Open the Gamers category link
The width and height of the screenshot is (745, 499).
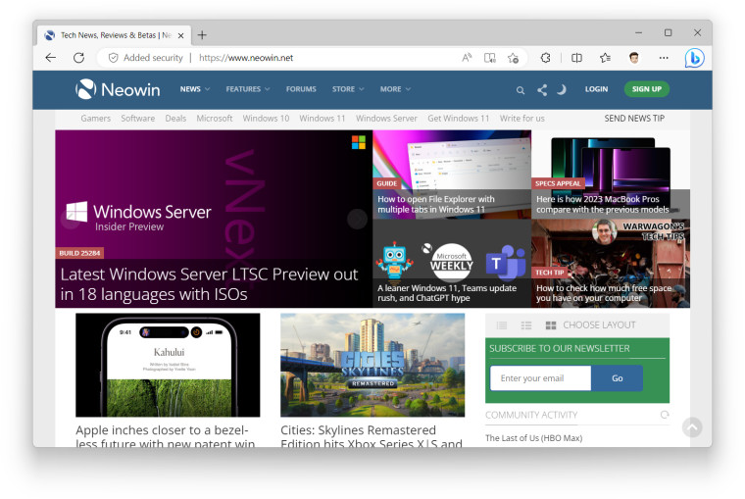point(95,119)
